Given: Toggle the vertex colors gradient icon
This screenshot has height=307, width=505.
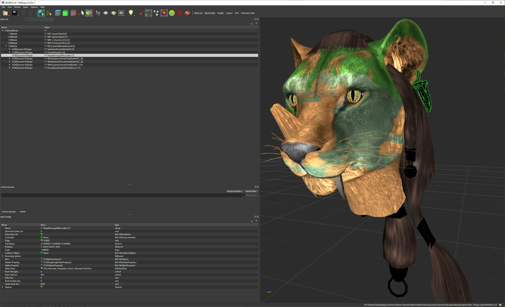Looking at the screenshot, I should coord(164,13).
